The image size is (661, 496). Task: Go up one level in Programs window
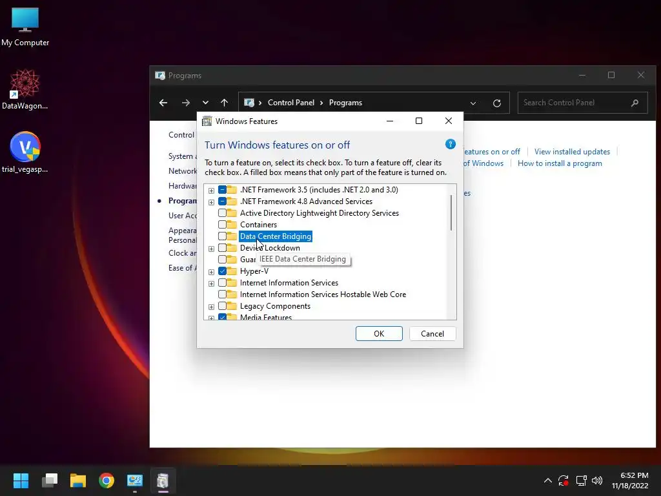click(224, 103)
